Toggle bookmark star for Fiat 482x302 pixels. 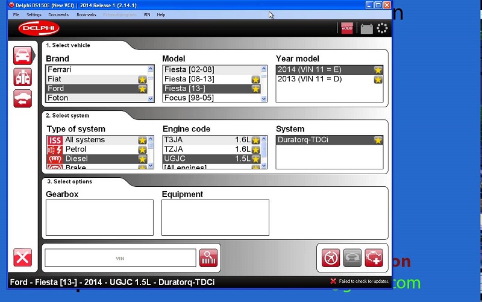(142, 80)
